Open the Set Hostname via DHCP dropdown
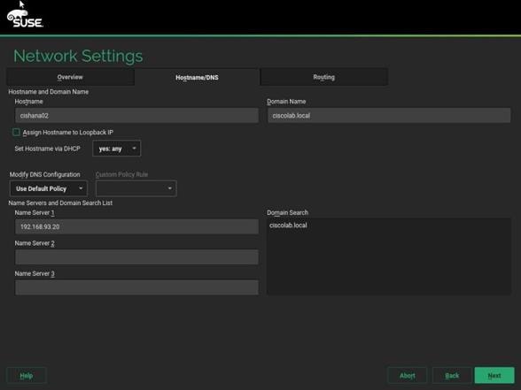Viewport: 521px width, 390px height. 117,149
